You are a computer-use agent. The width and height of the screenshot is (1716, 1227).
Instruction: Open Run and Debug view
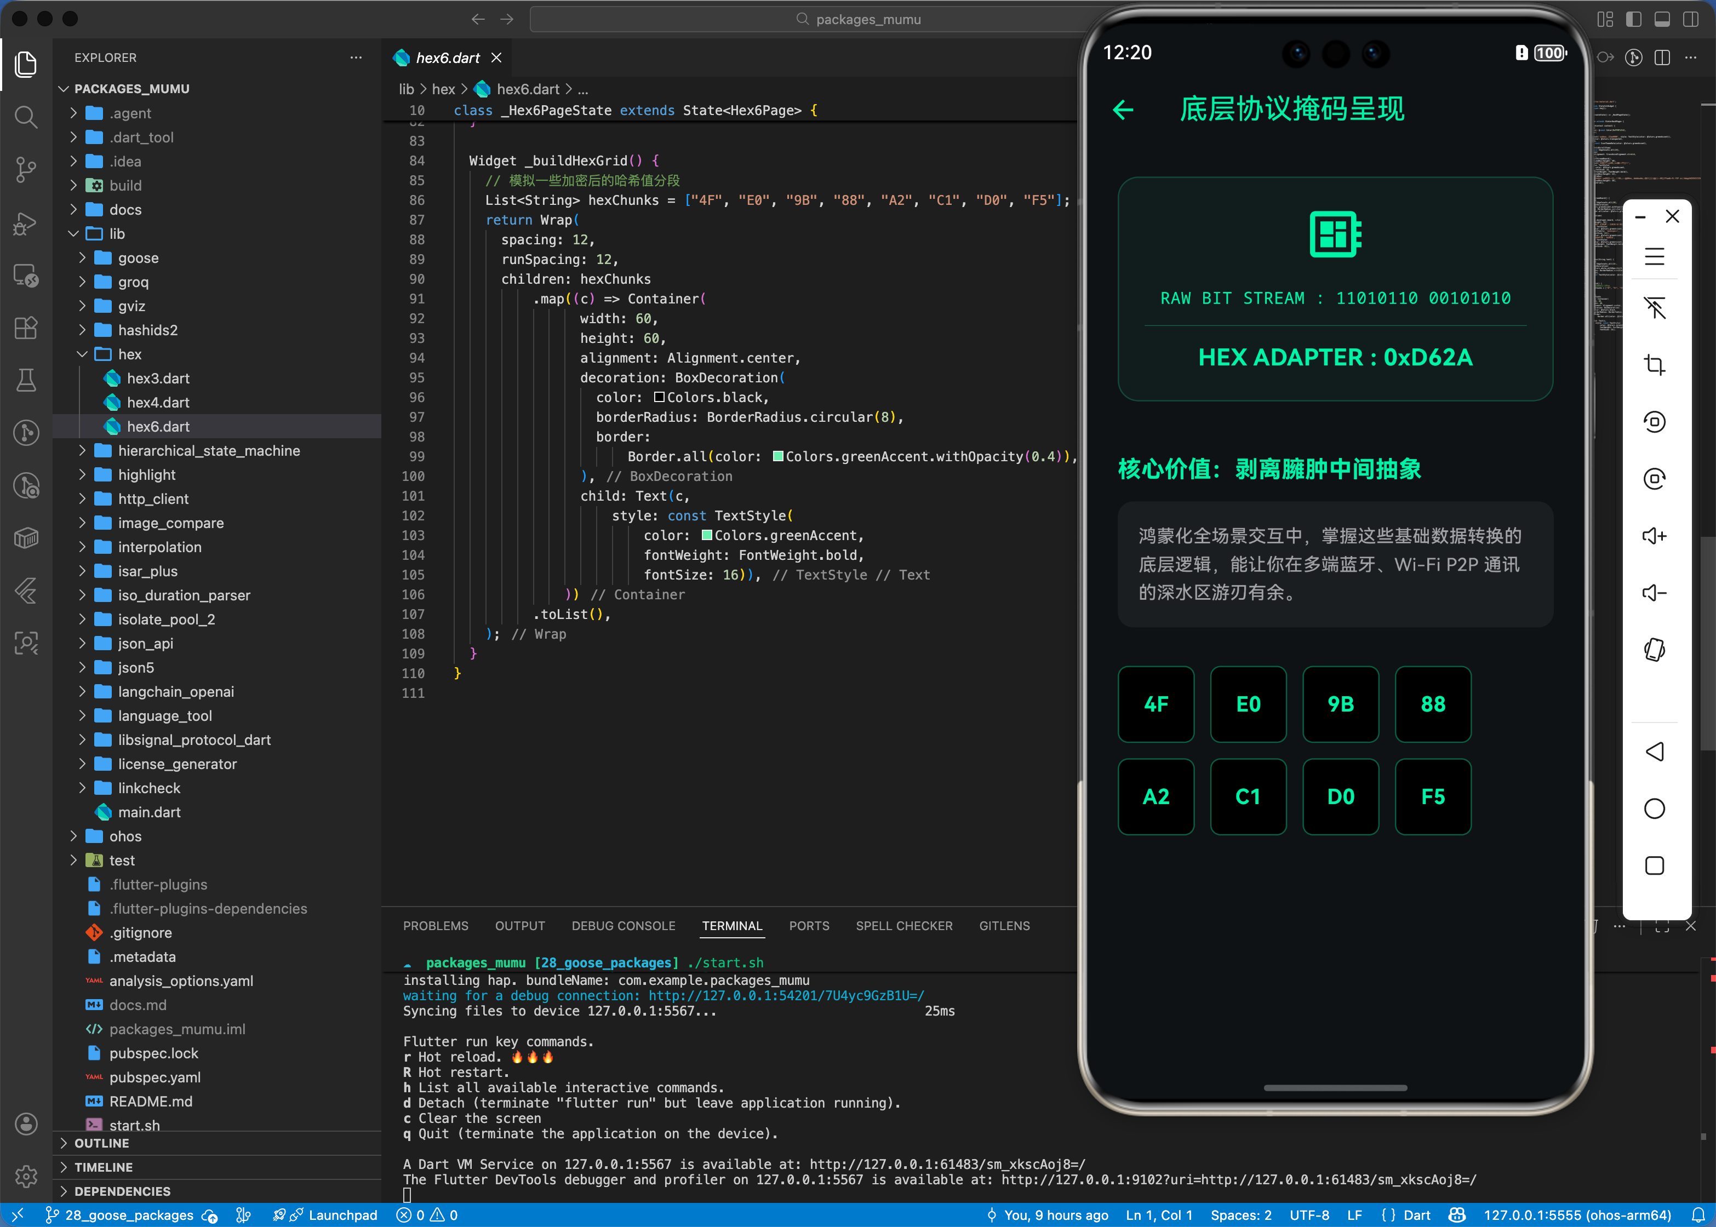tap(26, 223)
